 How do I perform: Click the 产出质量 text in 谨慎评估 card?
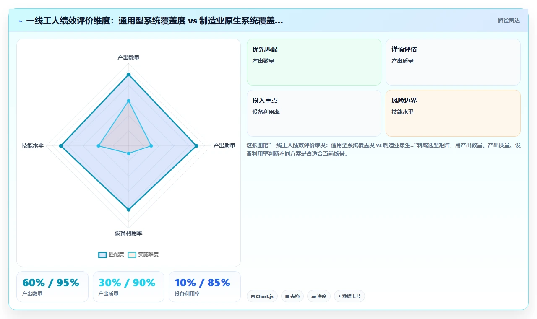tap(402, 61)
